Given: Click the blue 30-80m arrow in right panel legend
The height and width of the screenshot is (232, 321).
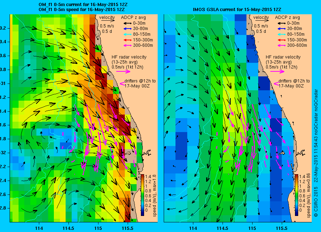Looking at the screenshot, I should point(281,29).
